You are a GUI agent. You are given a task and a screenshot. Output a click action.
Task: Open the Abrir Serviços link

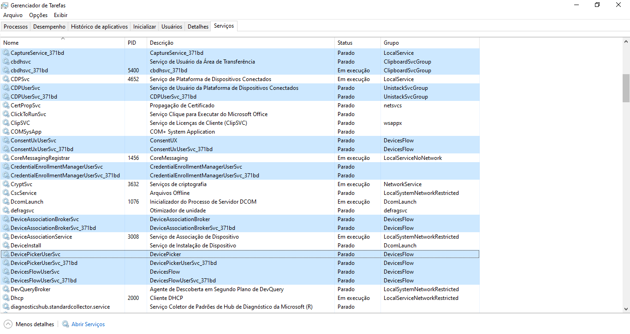88,324
